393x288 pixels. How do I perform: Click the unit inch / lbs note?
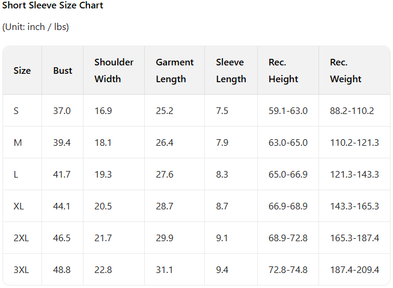pos(35,27)
